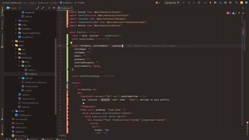Expand the helper folder in the tree

pos(12,41)
